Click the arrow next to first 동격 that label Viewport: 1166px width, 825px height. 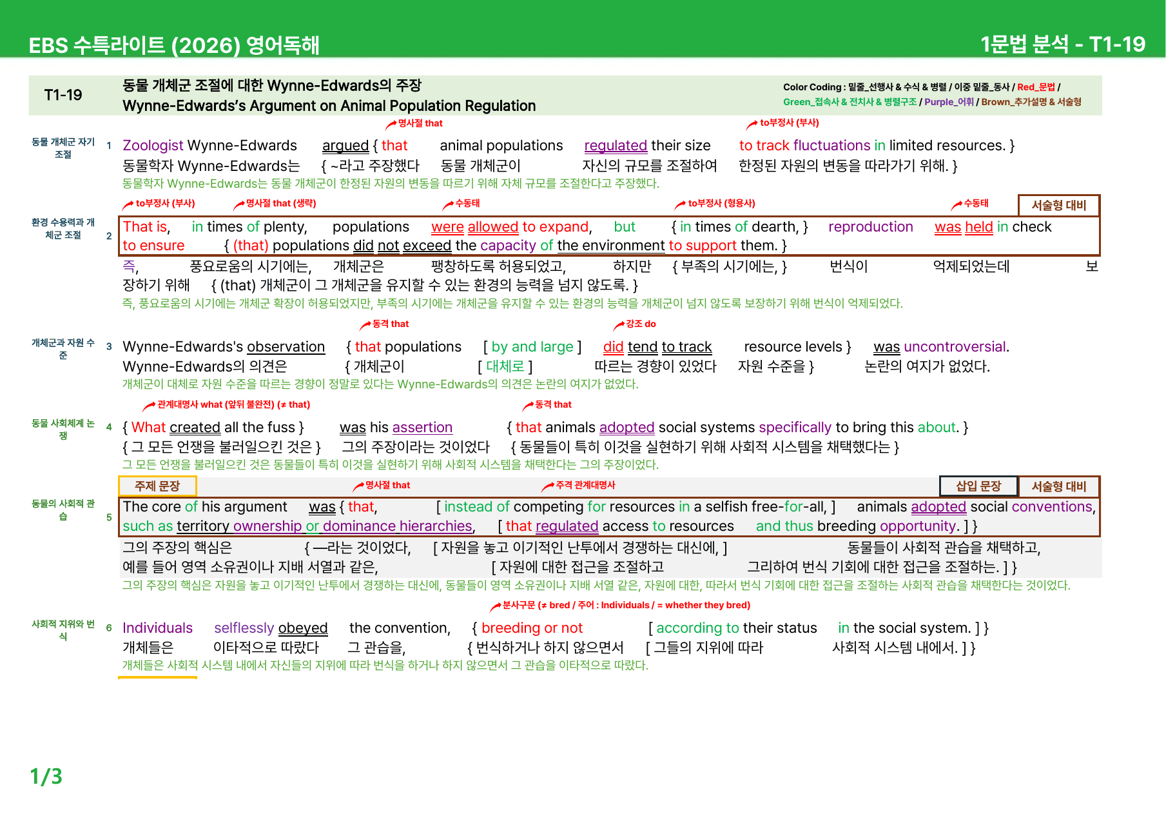click(365, 326)
